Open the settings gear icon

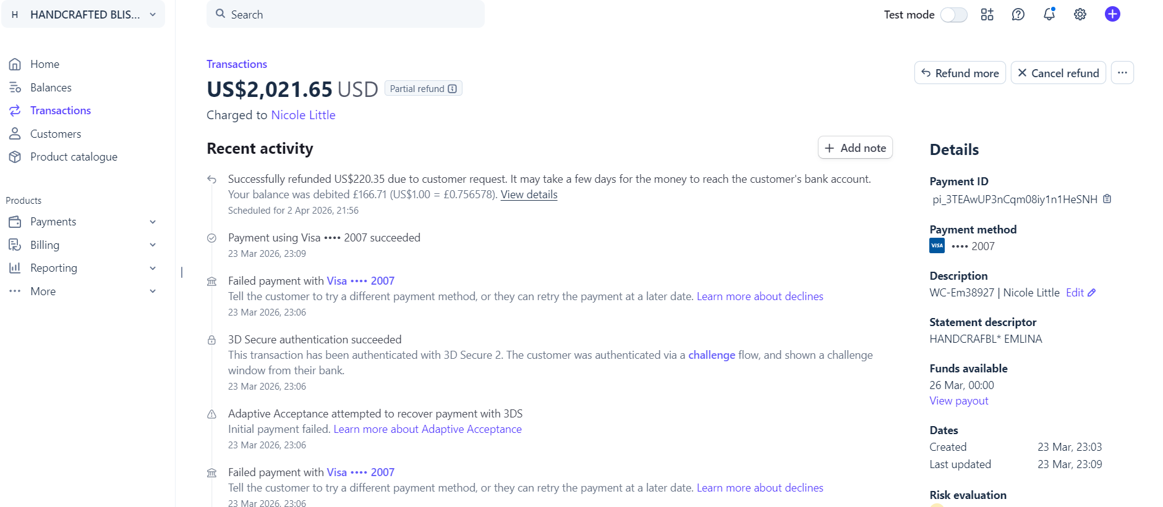click(1080, 14)
